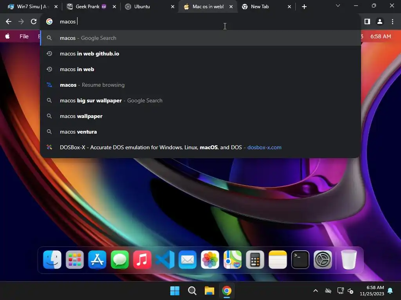The height and width of the screenshot is (300, 401).
Task: Choose 'macos in web github.io' suggestion
Action: [x=200, y=54]
